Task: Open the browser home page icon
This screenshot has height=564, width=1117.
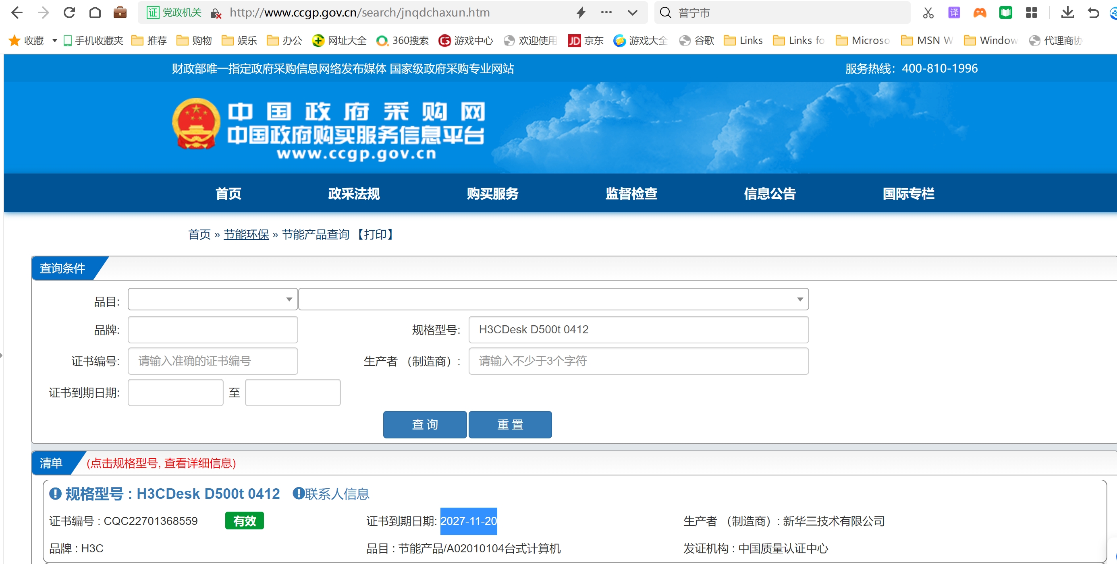Action: pos(95,12)
